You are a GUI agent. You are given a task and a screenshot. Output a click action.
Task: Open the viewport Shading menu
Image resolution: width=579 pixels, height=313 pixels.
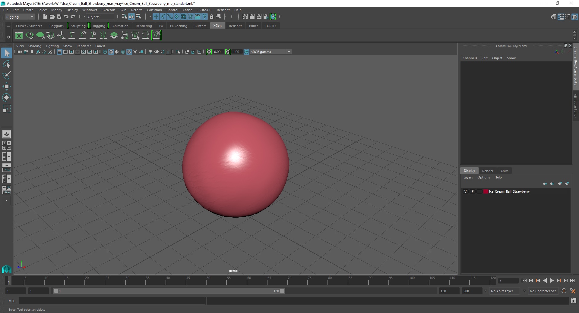point(35,46)
